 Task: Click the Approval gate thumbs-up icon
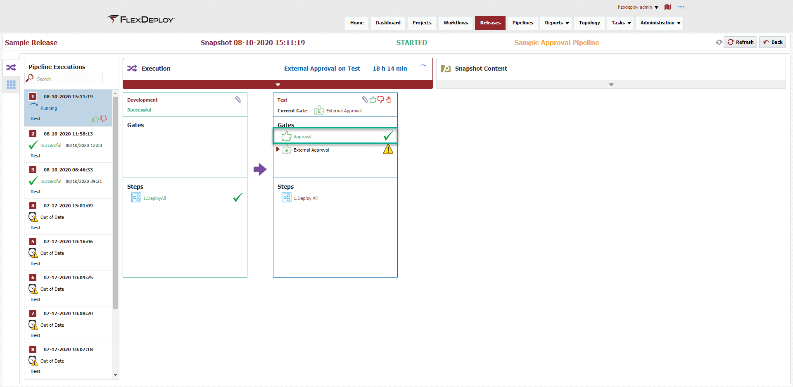(x=287, y=136)
